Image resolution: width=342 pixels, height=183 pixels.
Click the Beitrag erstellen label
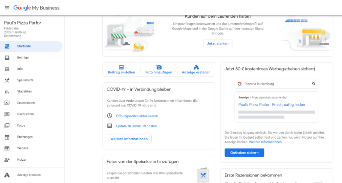click(x=122, y=72)
